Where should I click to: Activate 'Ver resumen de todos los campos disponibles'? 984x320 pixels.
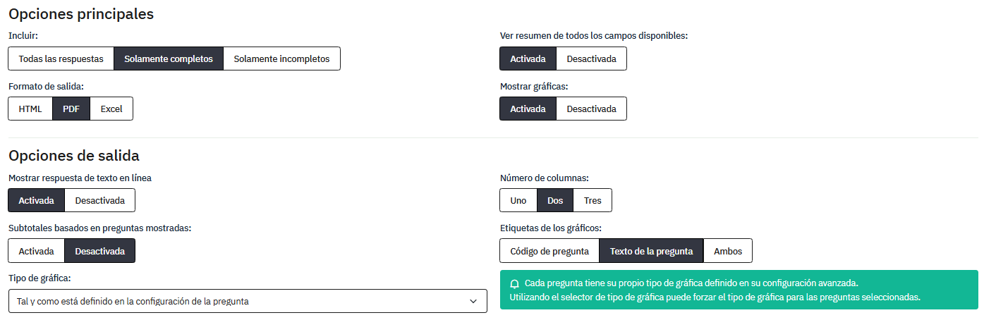[x=528, y=59]
